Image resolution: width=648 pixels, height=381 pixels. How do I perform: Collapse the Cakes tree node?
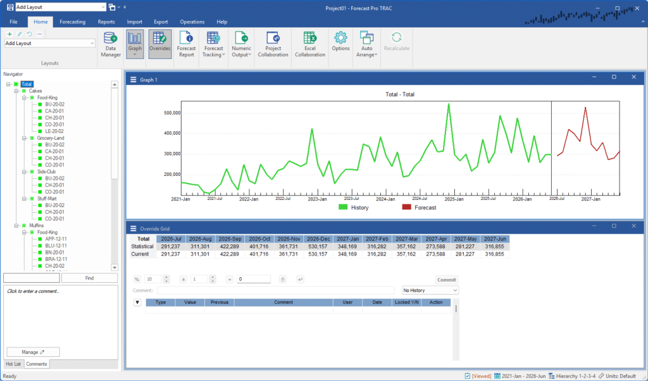pyautogui.click(x=16, y=91)
